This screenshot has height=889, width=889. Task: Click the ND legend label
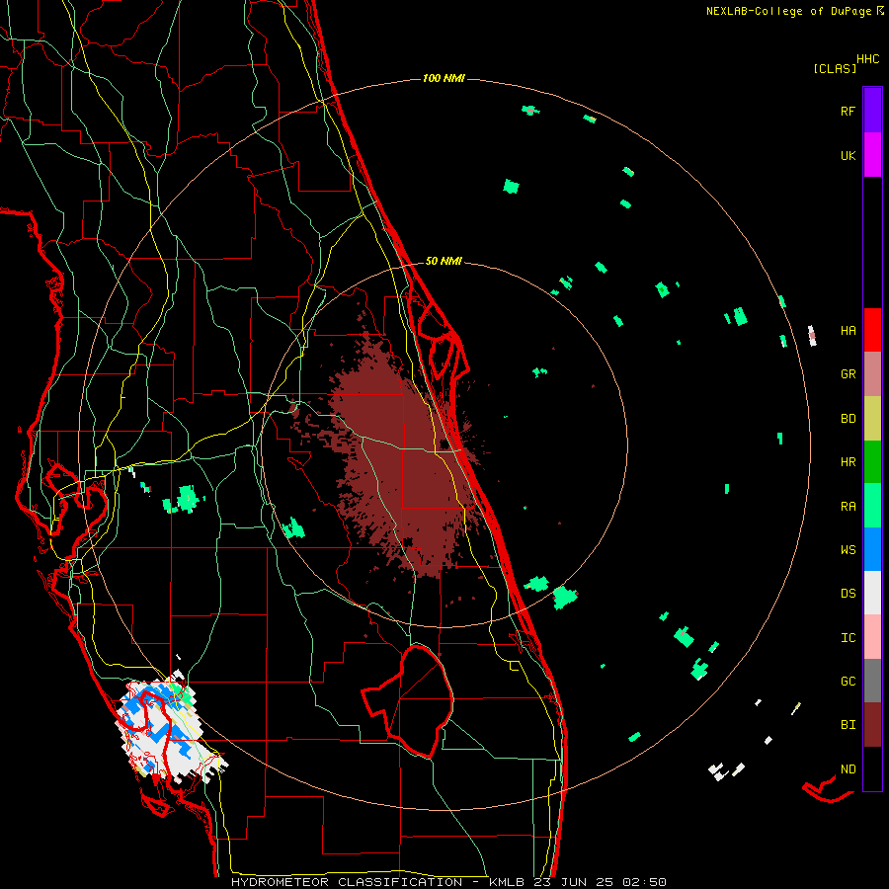click(848, 769)
